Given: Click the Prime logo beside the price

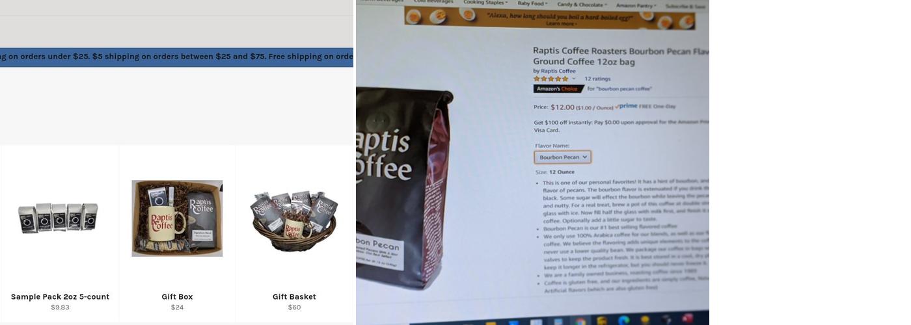Looking at the screenshot, I should [627, 106].
